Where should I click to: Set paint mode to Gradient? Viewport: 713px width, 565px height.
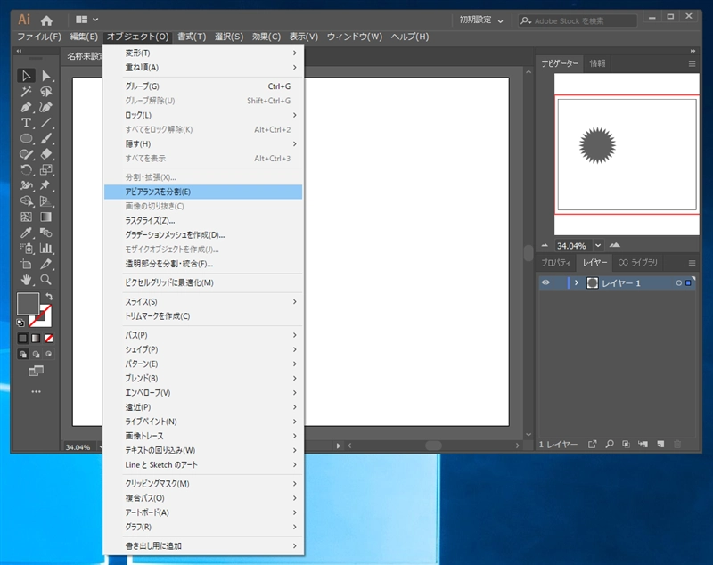36,338
